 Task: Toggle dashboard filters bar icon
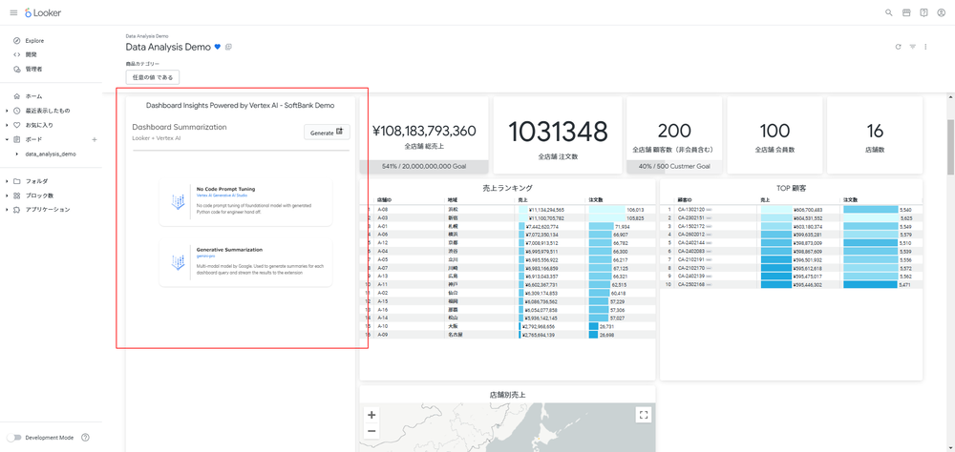912,47
